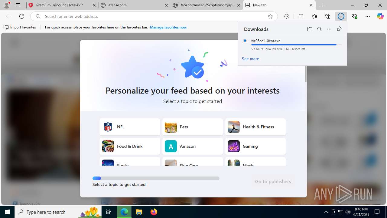This screenshot has width=387, height=218.
Task: Click 5.6 MB/s download status text
Action: point(278,49)
